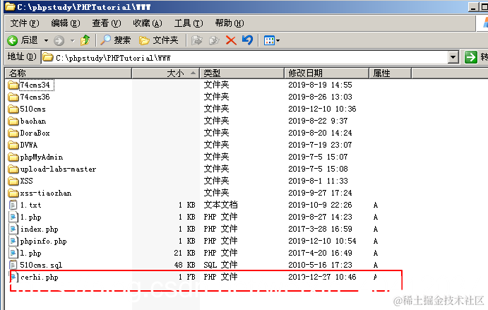The image size is (488, 310).
Task: Expand the address bar dropdown arrow
Action: (x=453, y=58)
